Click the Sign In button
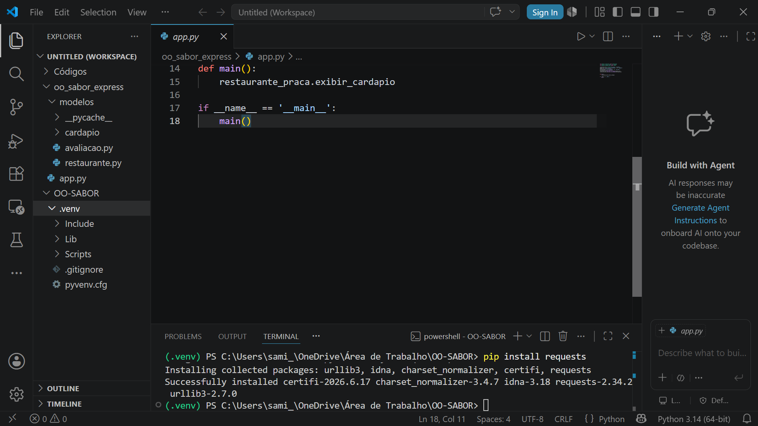The width and height of the screenshot is (758, 426). tap(545, 12)
